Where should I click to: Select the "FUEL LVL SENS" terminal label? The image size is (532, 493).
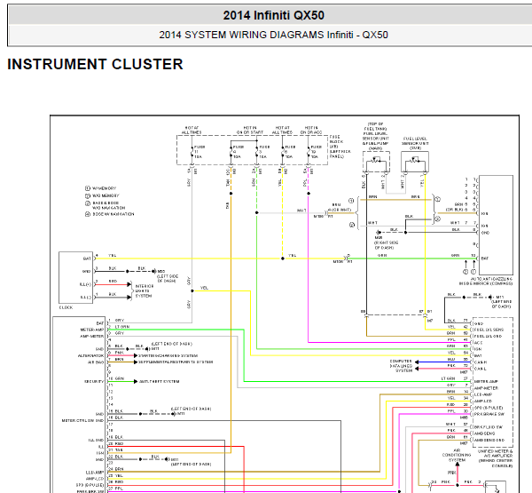pyautogui.click(x=489, y=330)
